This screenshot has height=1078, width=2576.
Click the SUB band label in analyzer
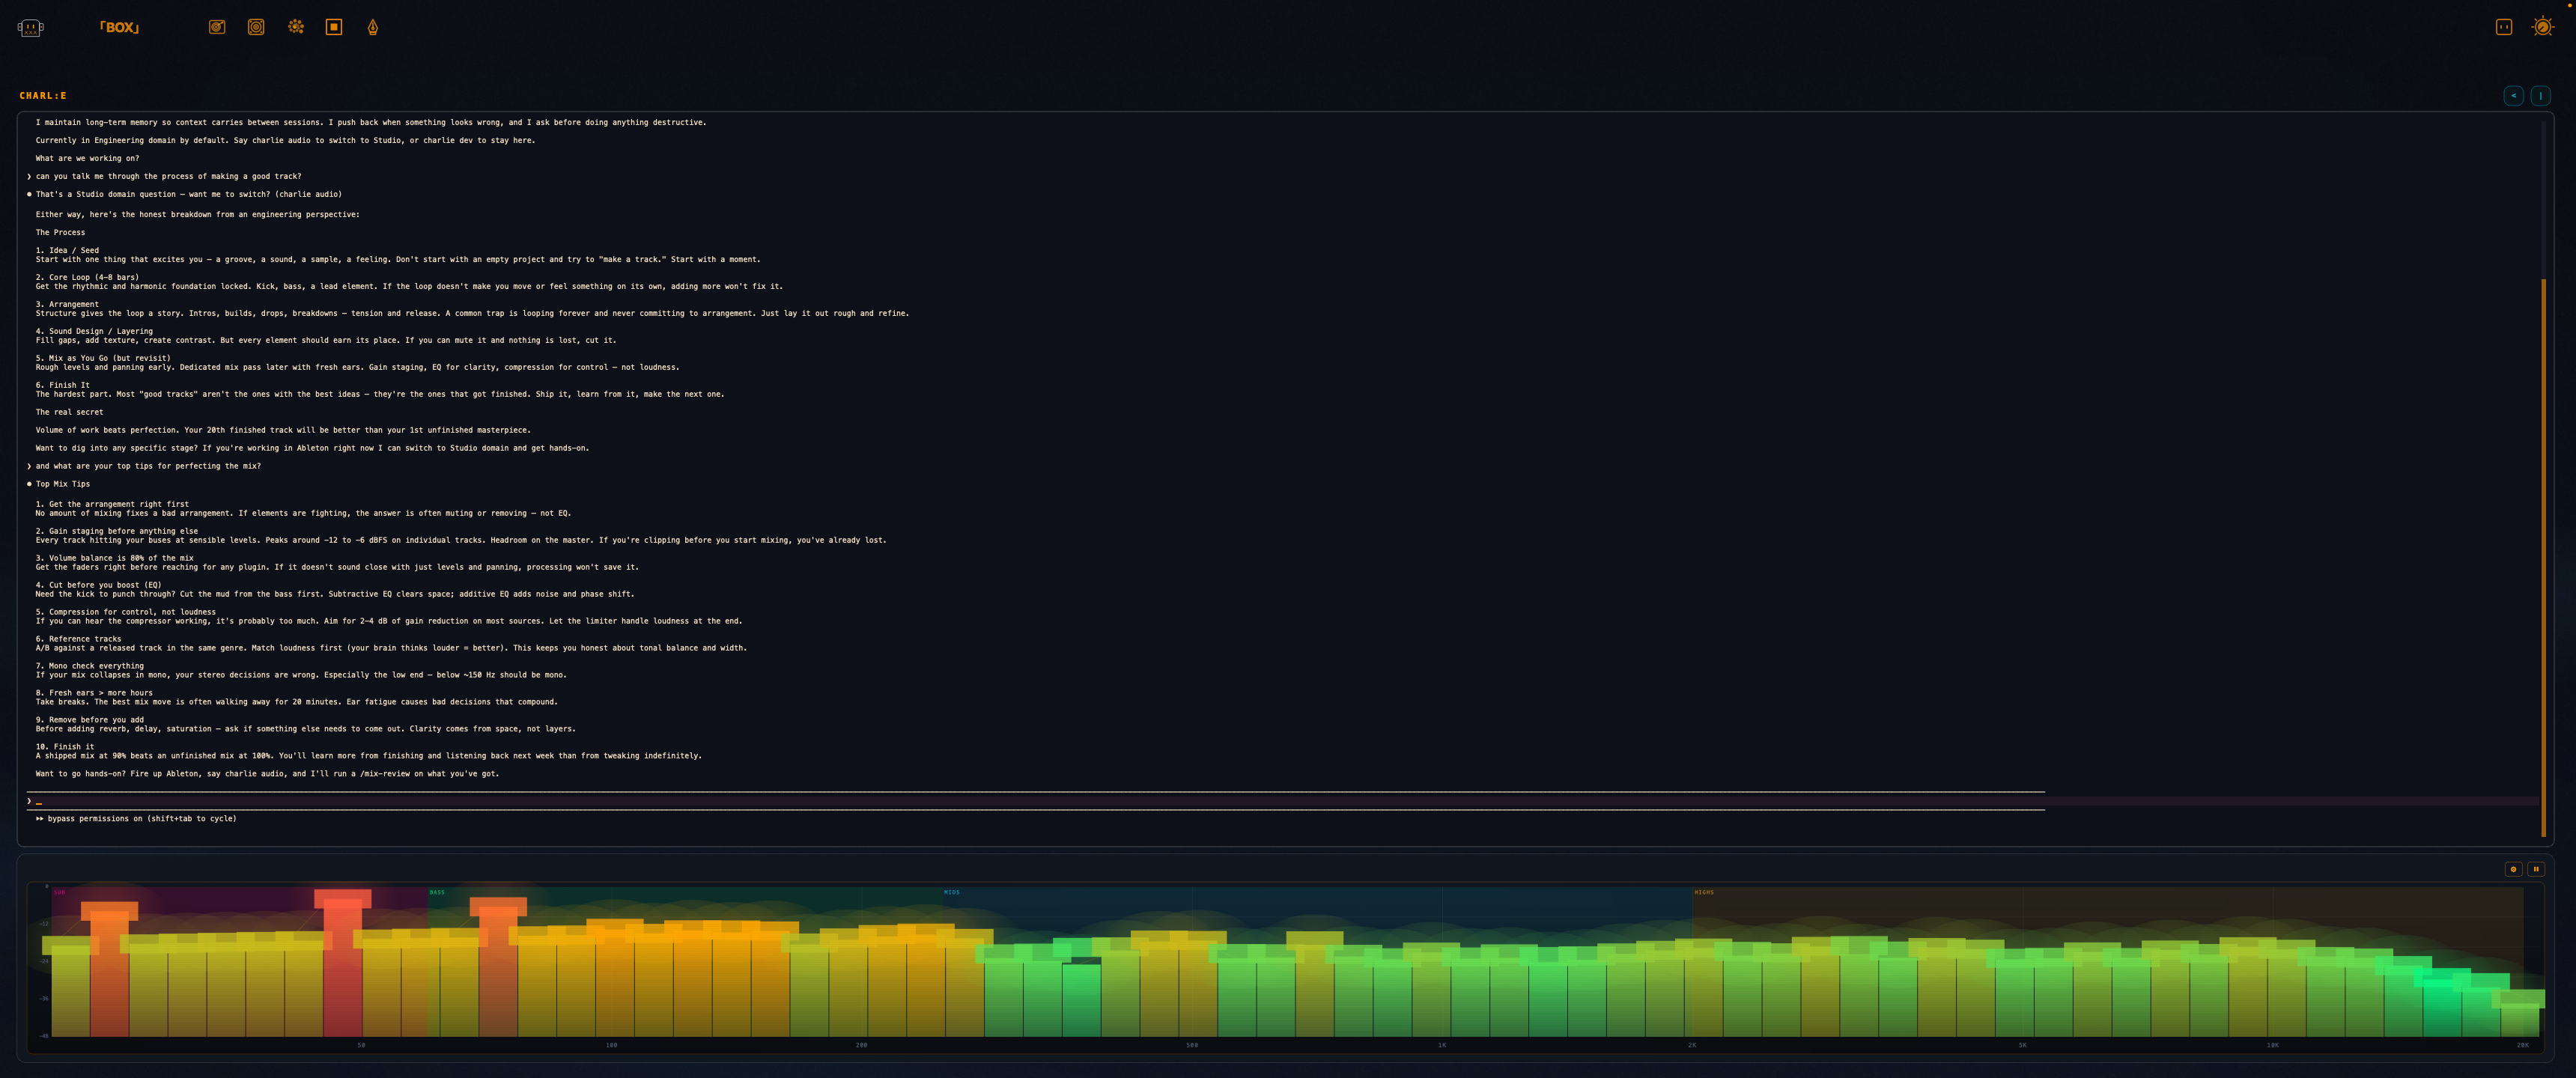(59, 892)
